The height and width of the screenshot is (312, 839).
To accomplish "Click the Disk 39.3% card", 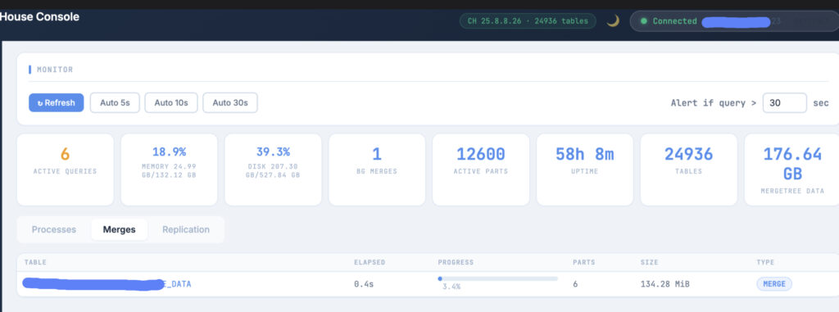I will (x=273, y=170).
